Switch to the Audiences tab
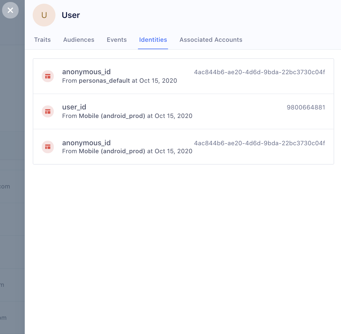Viewport: 341px width, 334px height. click(x=79, y=40)
